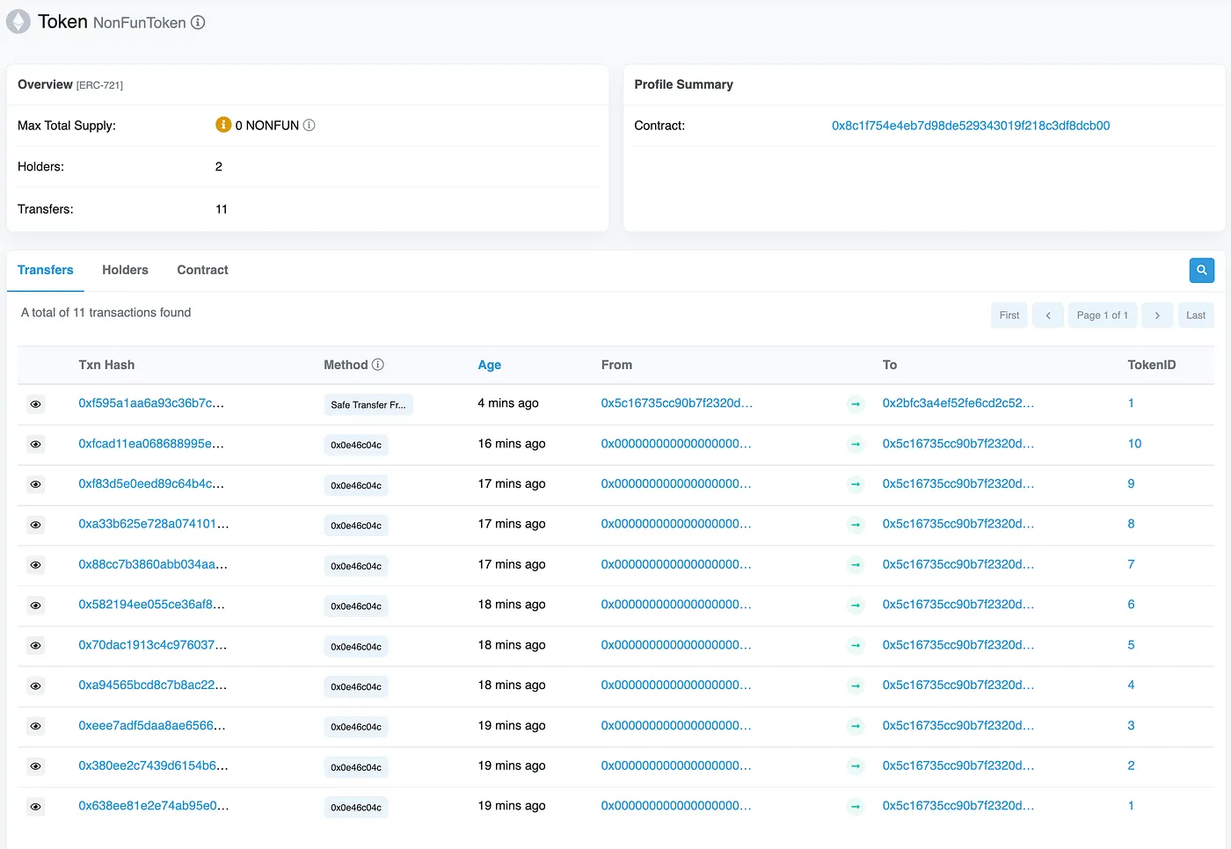Open recipient address 0x2bfc3a4ef52fe6cd2c52

point(958,403)
